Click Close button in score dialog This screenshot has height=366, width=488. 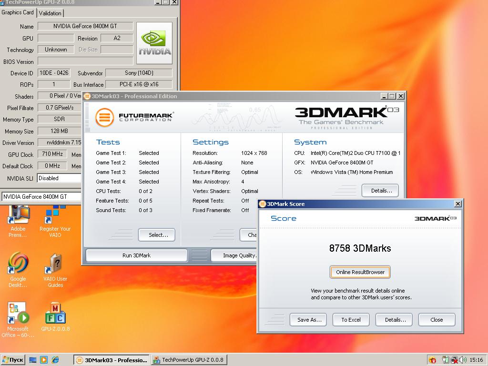tap(437, 320)
